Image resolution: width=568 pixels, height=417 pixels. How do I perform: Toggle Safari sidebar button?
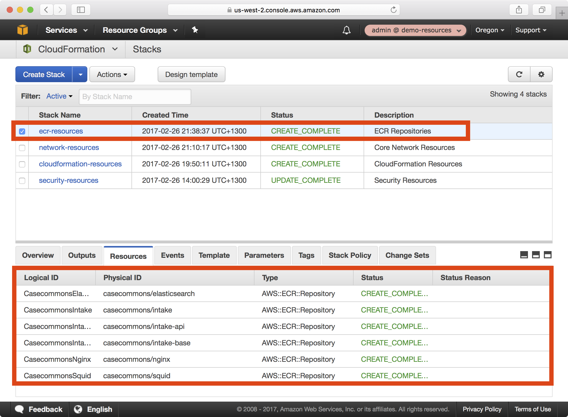81,10
